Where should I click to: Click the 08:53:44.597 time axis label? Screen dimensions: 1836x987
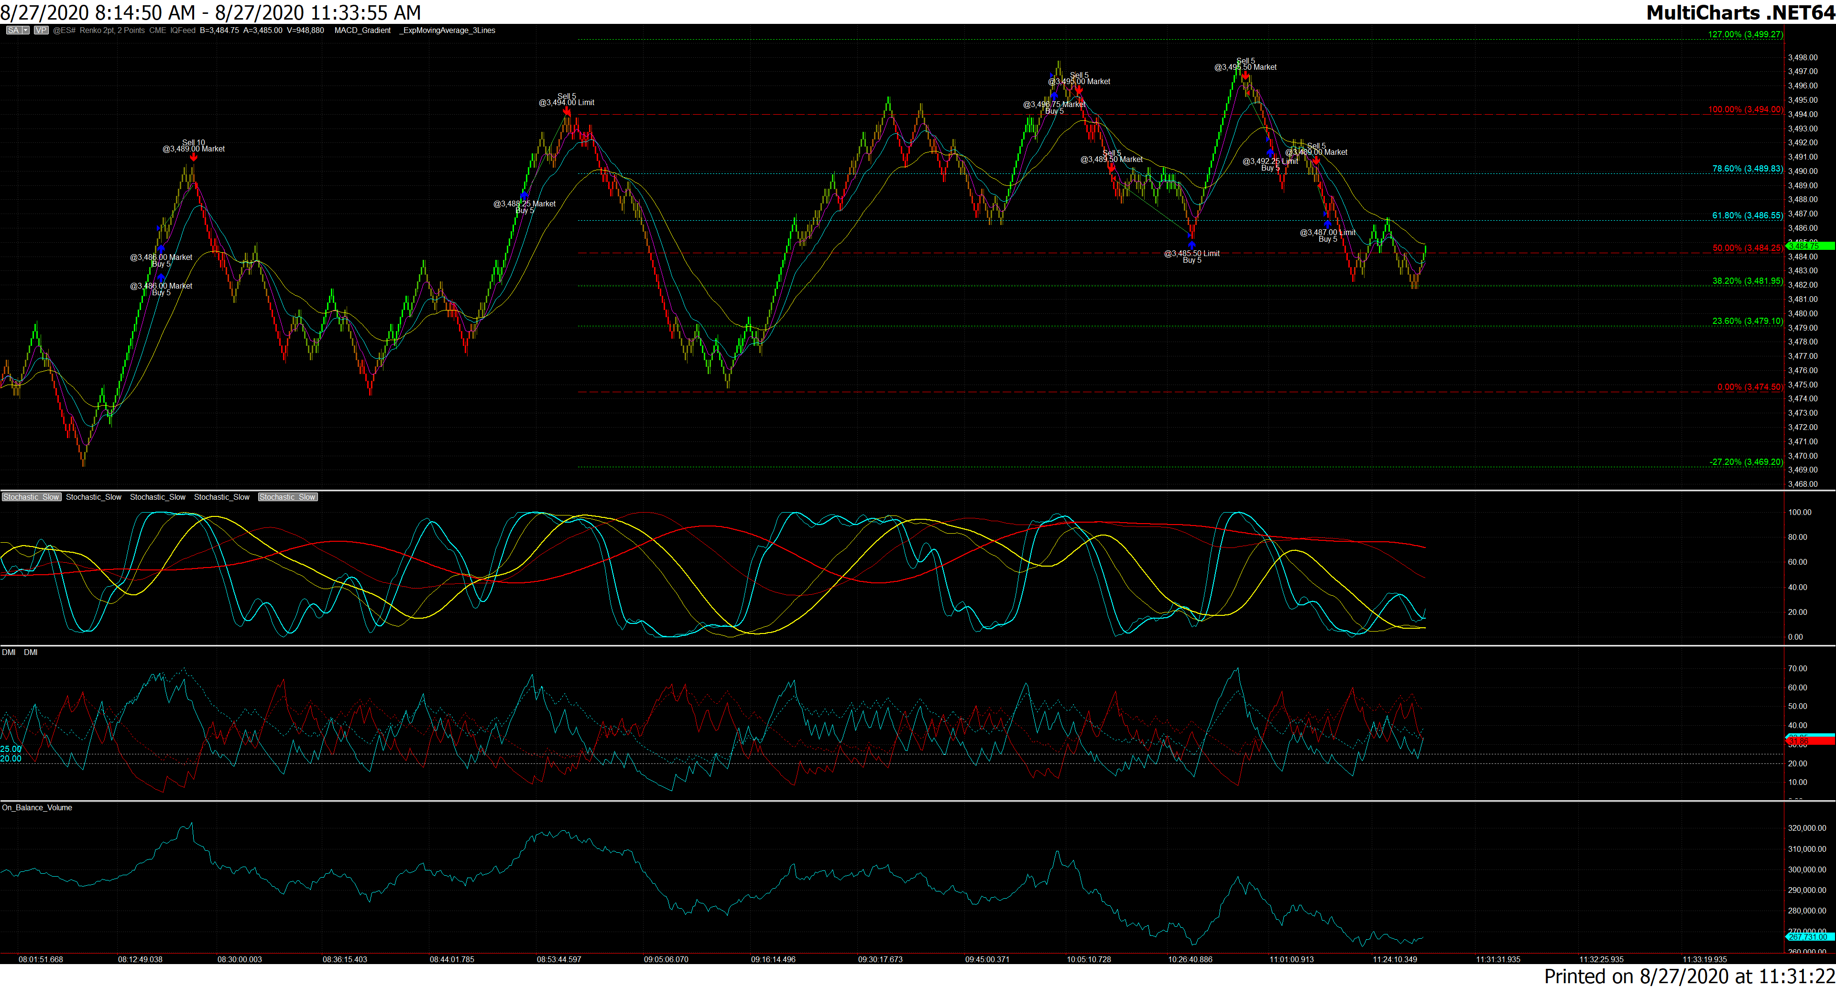point(559,959)
